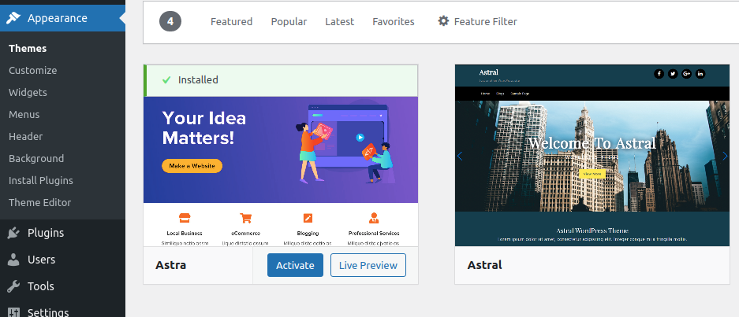Click the Astral Google Plus social icon
739x317 pixels.
click(686, 73)
